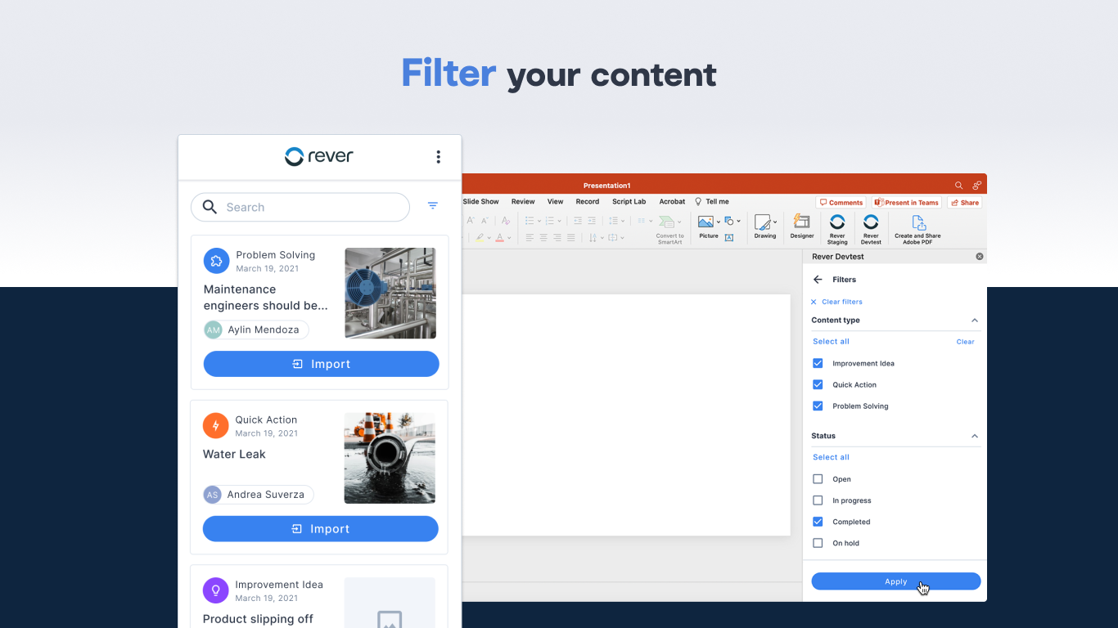Click the Search input field
Screen dimensions: 1118x628
[x=300, y=207]
